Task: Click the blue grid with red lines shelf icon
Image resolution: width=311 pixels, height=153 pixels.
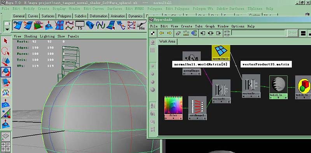Action: pyautogui.click(x=59, y=25)
